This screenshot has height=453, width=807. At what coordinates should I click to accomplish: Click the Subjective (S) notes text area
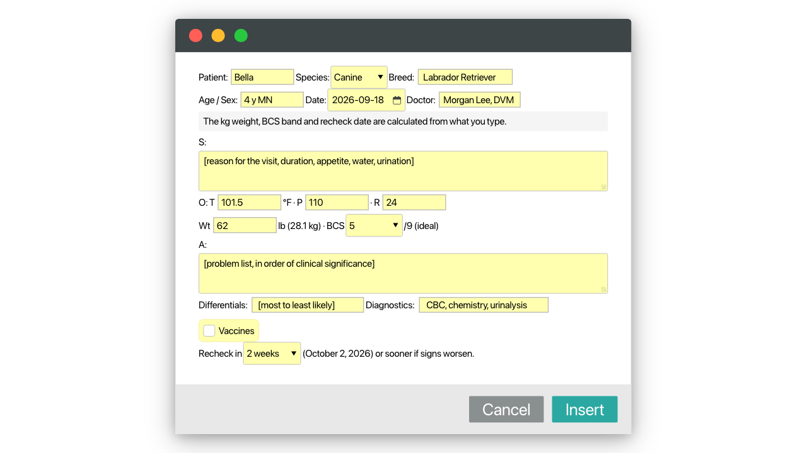click(403, 171)
